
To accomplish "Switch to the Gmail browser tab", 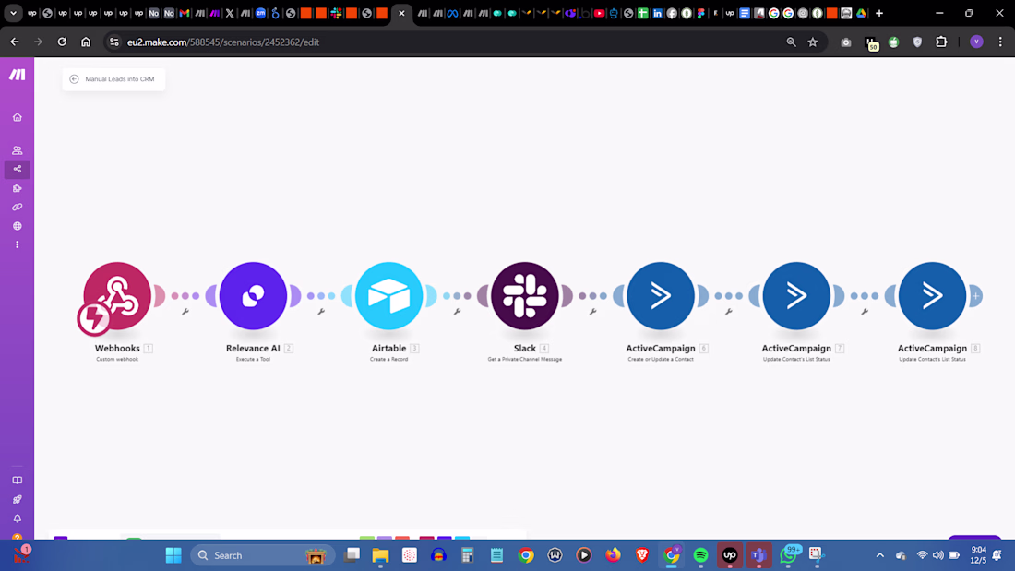I will 185,13.
